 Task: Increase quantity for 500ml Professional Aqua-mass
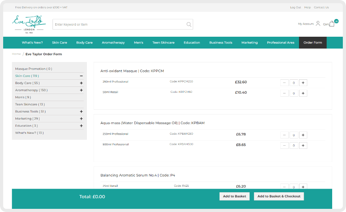tap(303, 146)
